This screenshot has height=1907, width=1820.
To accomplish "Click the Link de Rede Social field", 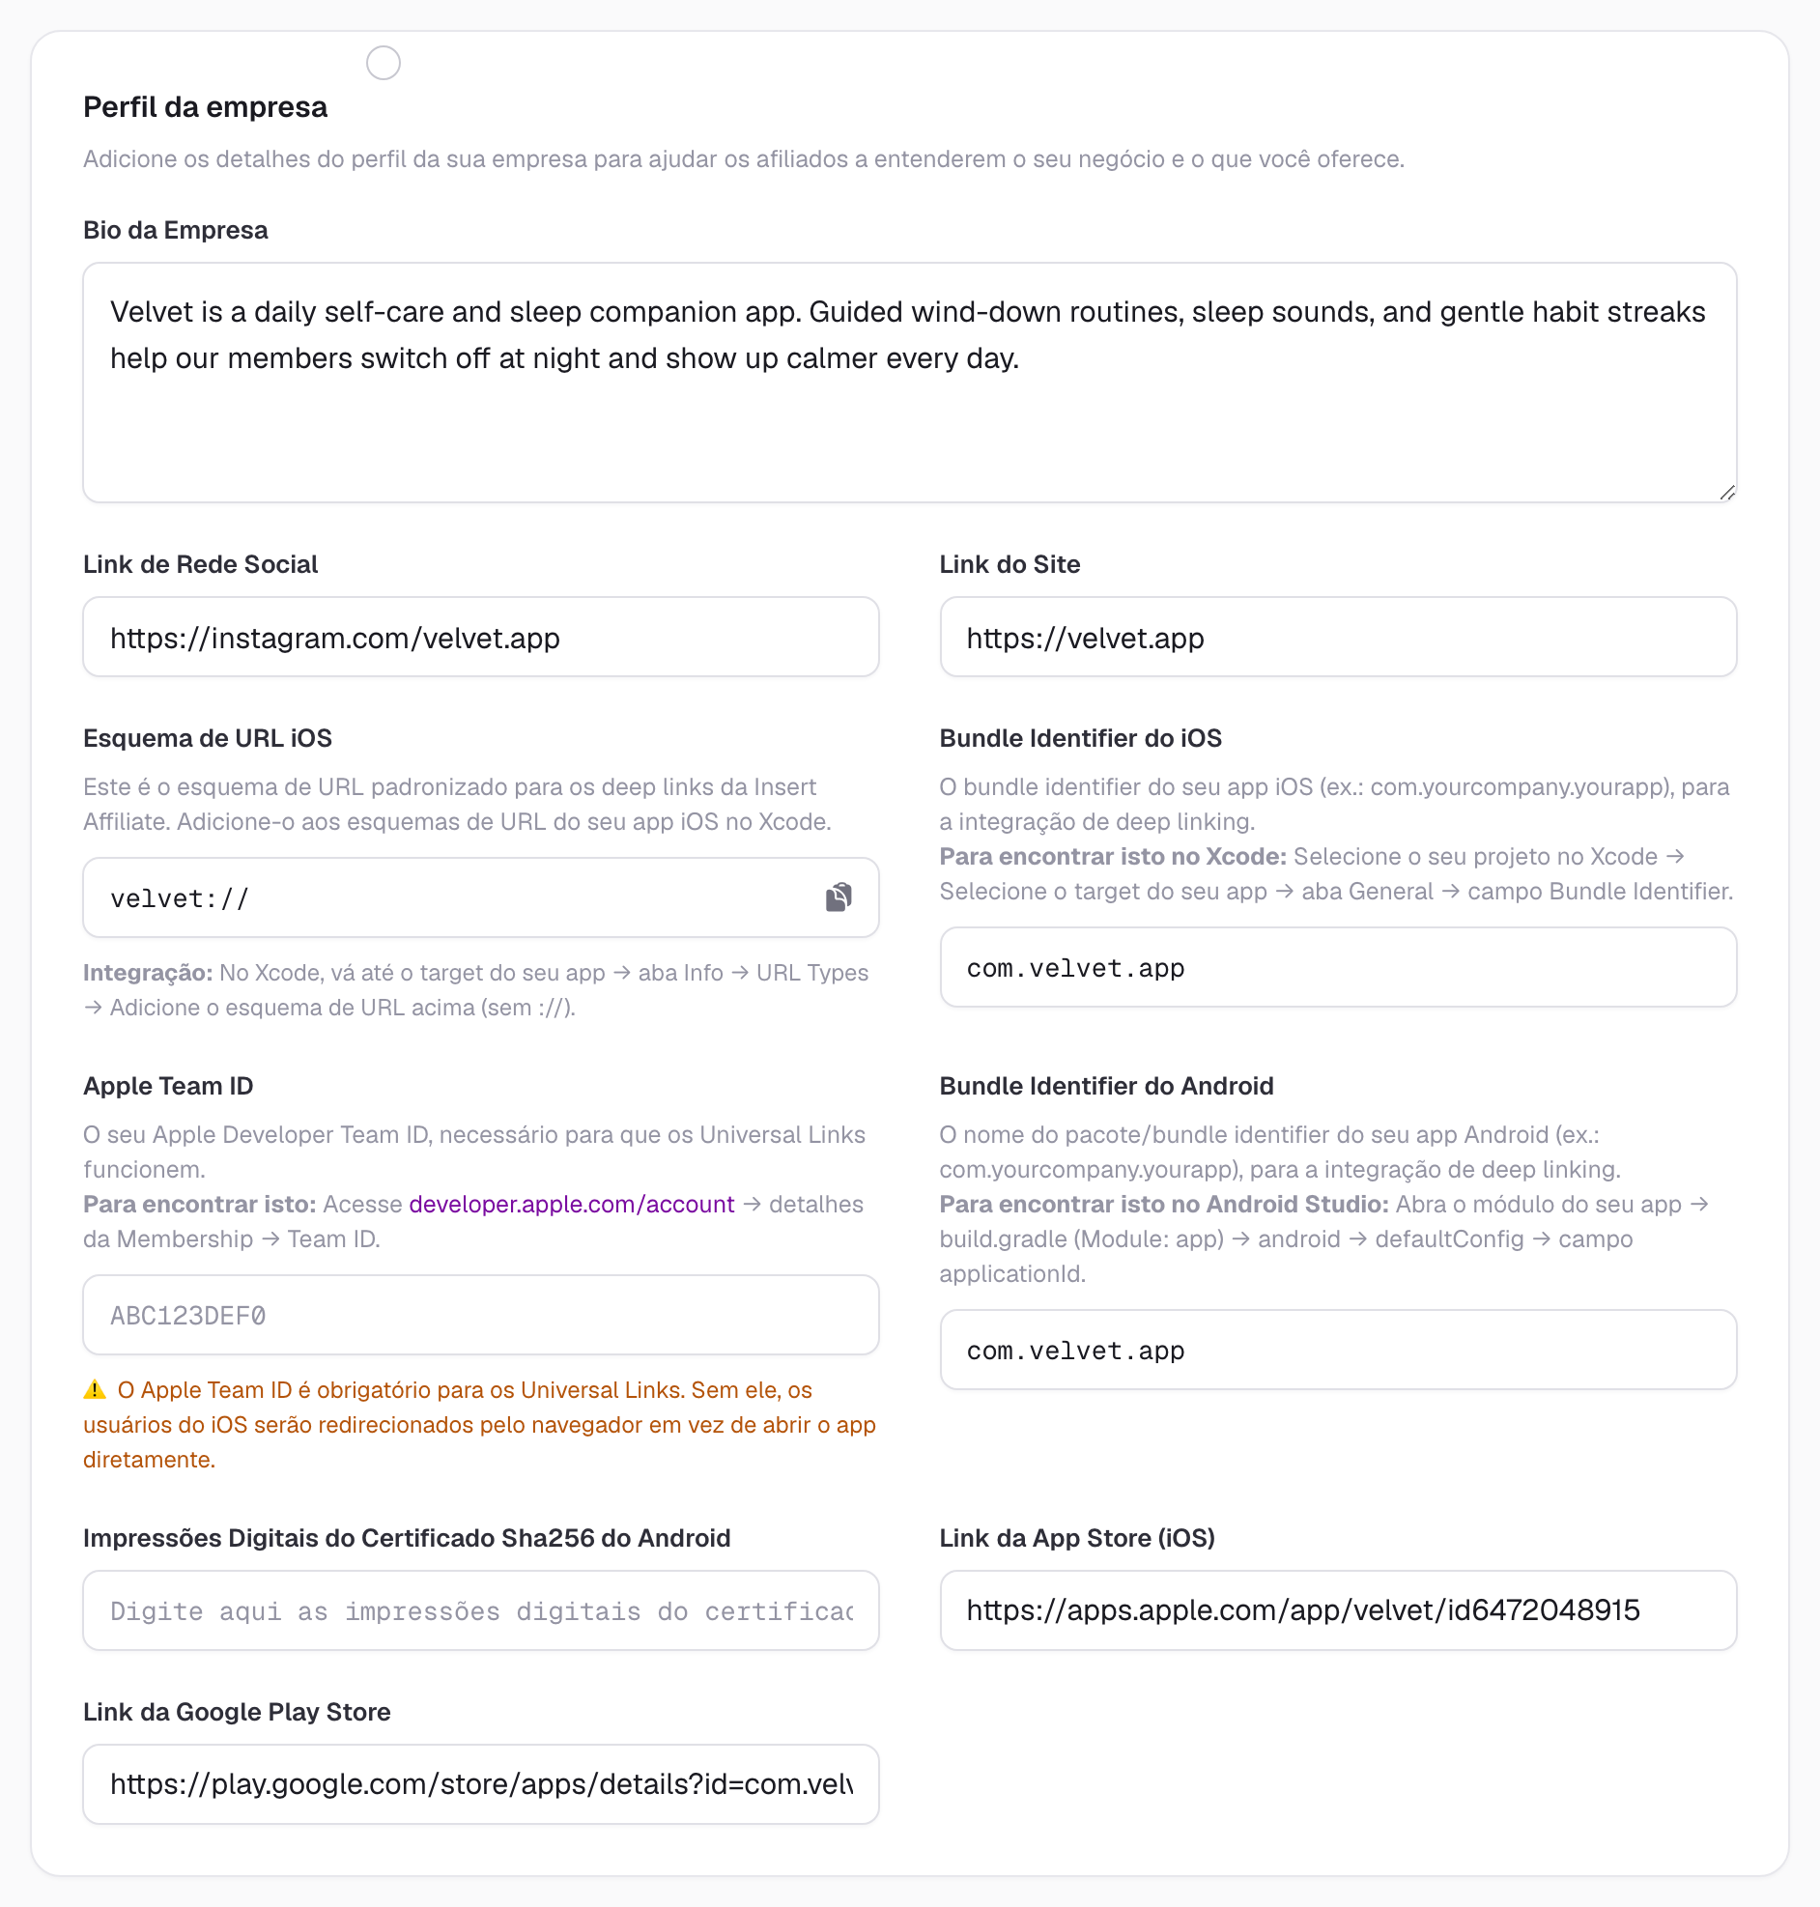I will [480, 638].
